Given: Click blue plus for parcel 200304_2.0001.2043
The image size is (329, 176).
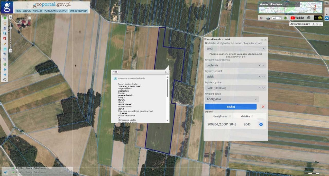Looking at the screenshot, I should click(261, 124).
